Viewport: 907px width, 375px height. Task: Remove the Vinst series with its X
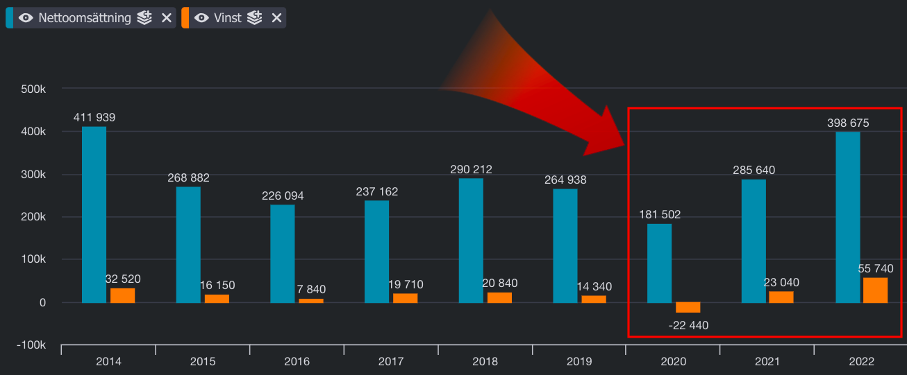tap(276, 18)
